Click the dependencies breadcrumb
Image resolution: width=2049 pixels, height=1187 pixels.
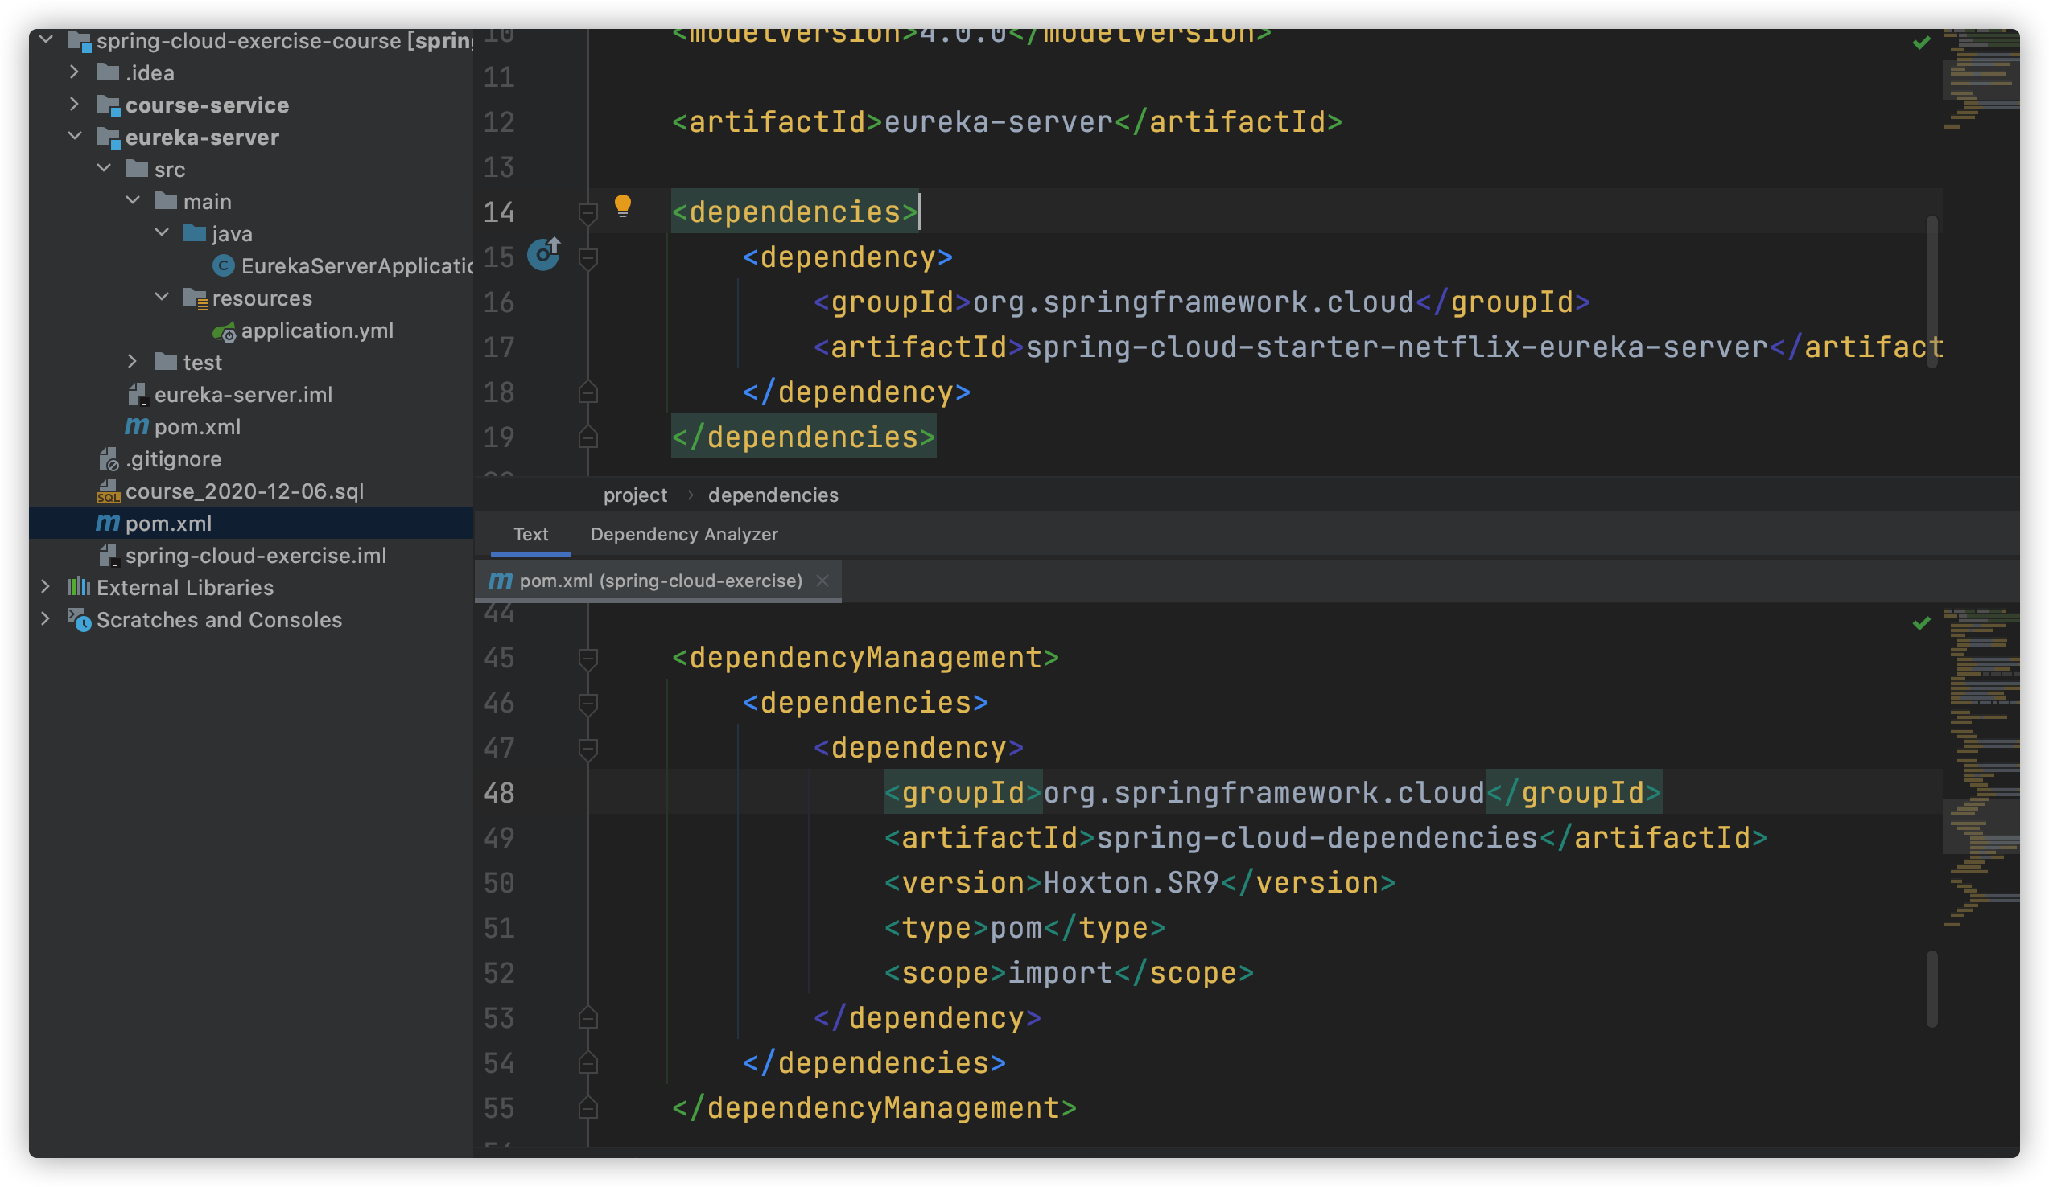pos(773,495)
